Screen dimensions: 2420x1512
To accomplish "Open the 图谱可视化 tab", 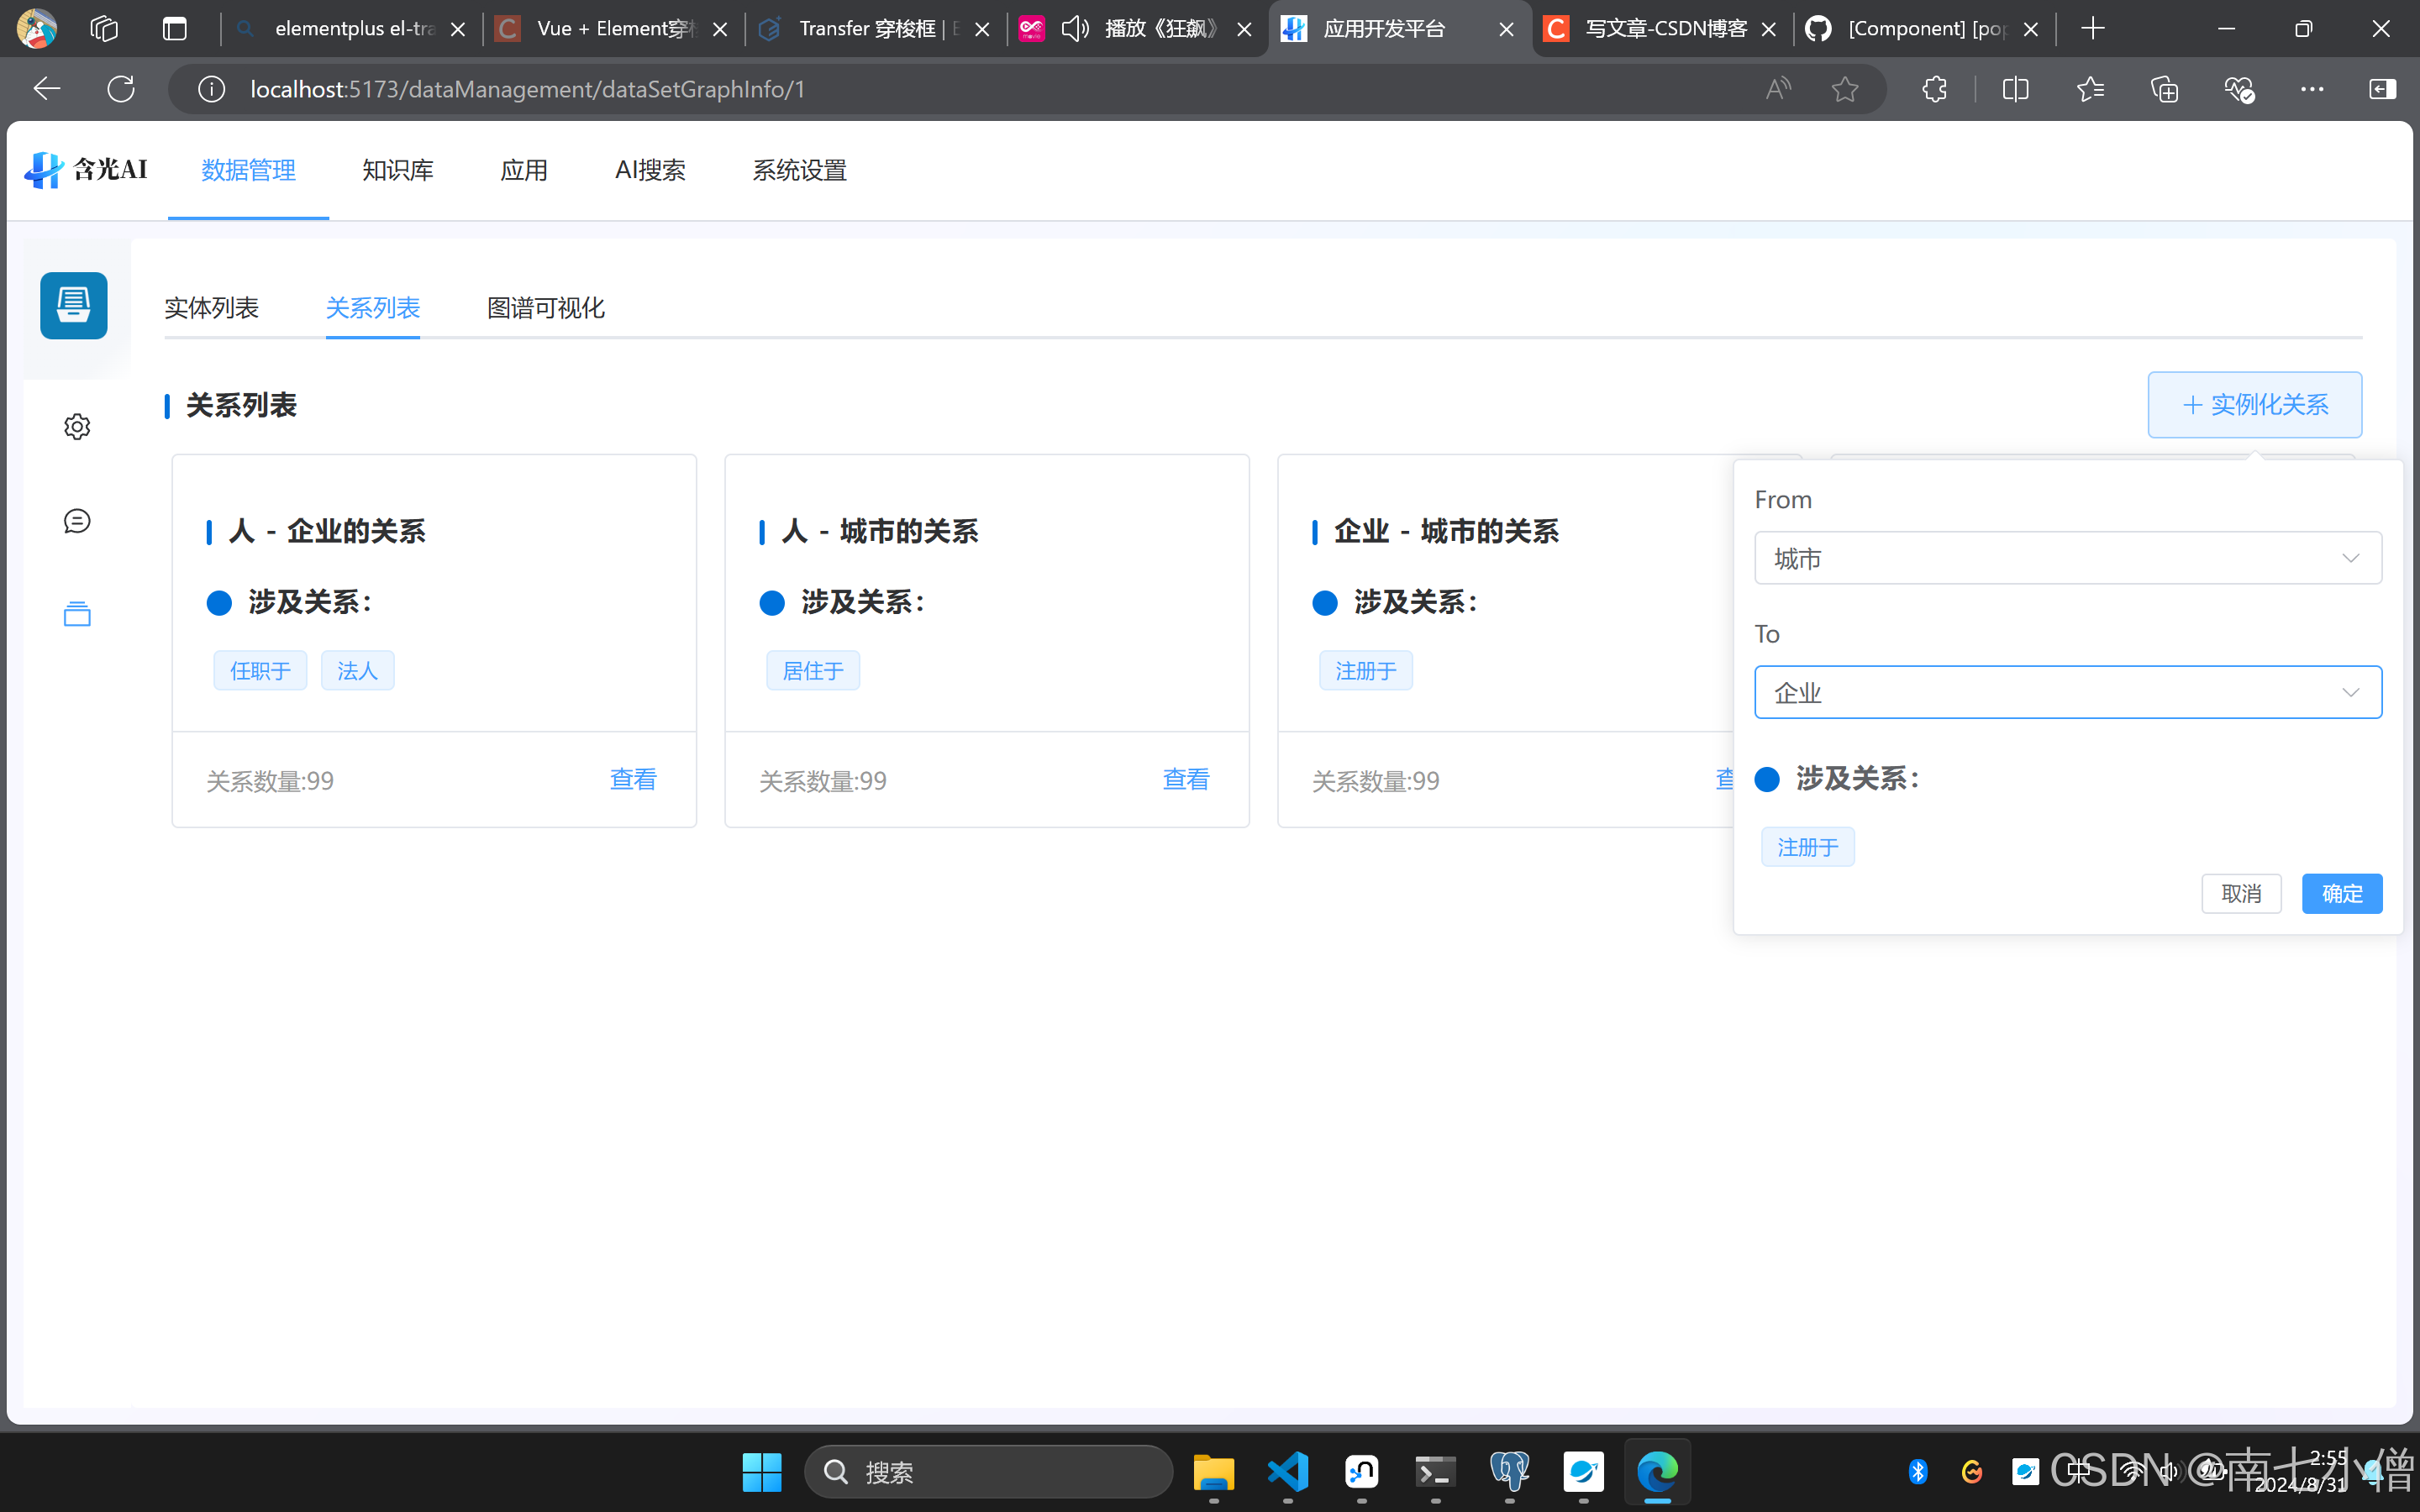I will [x=545, y=308].
